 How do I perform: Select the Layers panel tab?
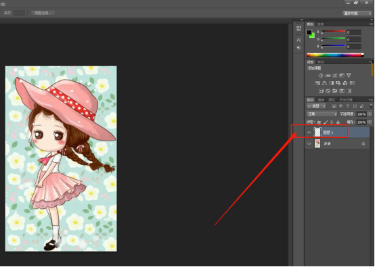coord(310,99)
